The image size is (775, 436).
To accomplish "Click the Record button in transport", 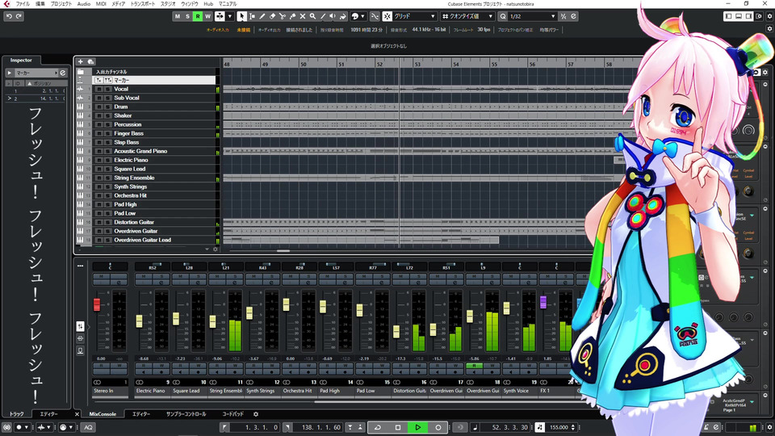I will pos(438,427).
